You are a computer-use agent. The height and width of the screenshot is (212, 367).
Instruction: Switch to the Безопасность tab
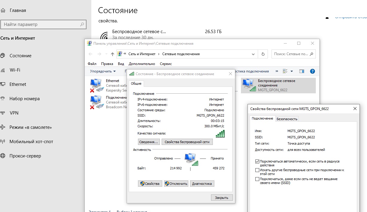pos(287,118)
